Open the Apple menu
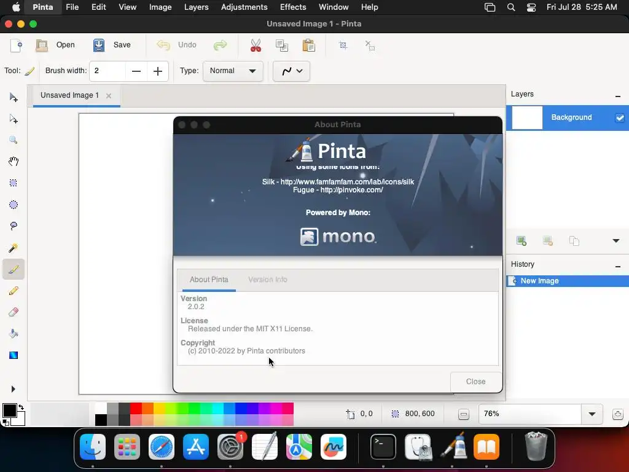Screen dimensions: 629x472 click(16, 7)
